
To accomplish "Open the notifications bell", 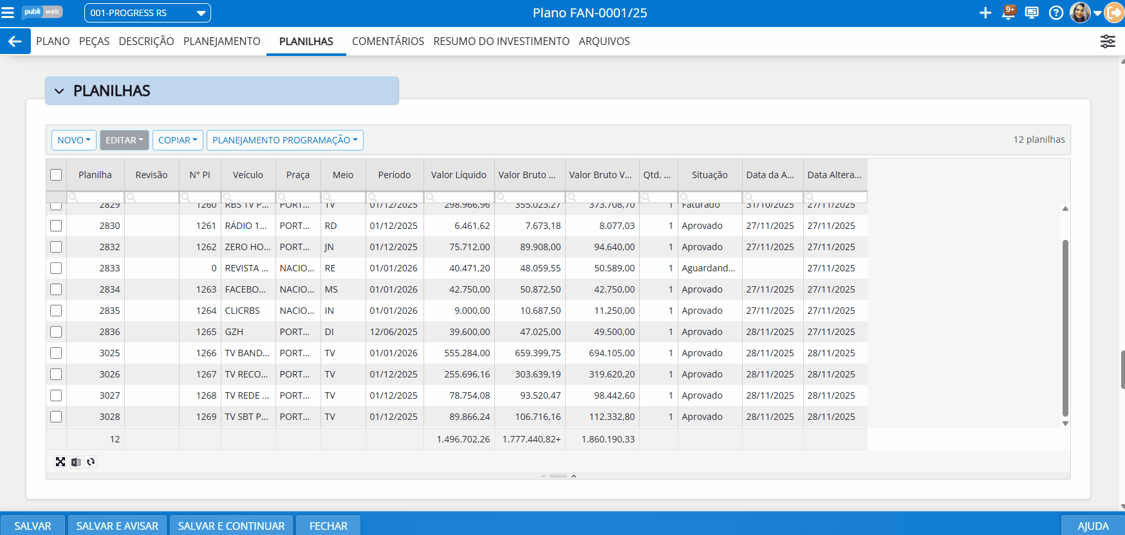I will pos(1009,13).
